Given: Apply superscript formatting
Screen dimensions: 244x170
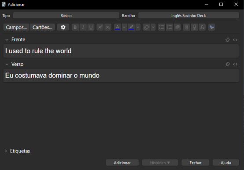Looking at the screenshot, I should click(100, 27).
